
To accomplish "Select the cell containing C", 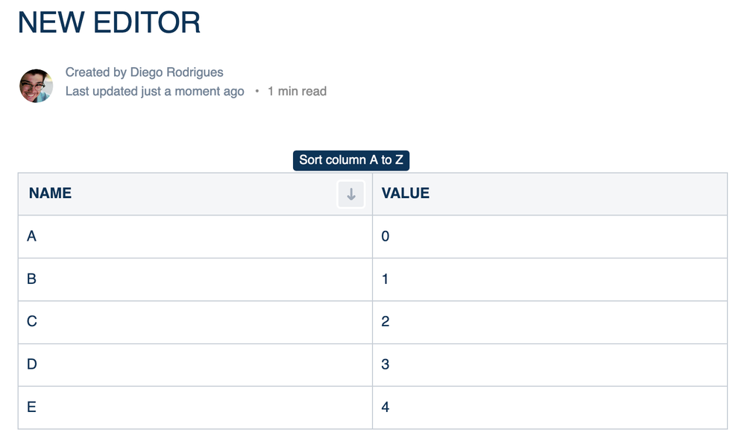I will [x=195, y=322].
